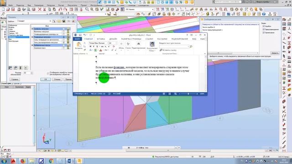Click the Robot R icon in Windows taskbar
The width and height of the screenshot is (292, 164).
point(79,161)
